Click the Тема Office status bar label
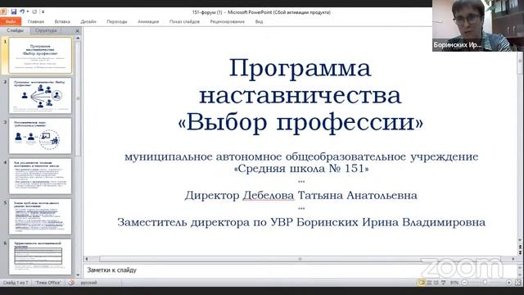Screen dimensions: 524x295 [x=48, y=283]
